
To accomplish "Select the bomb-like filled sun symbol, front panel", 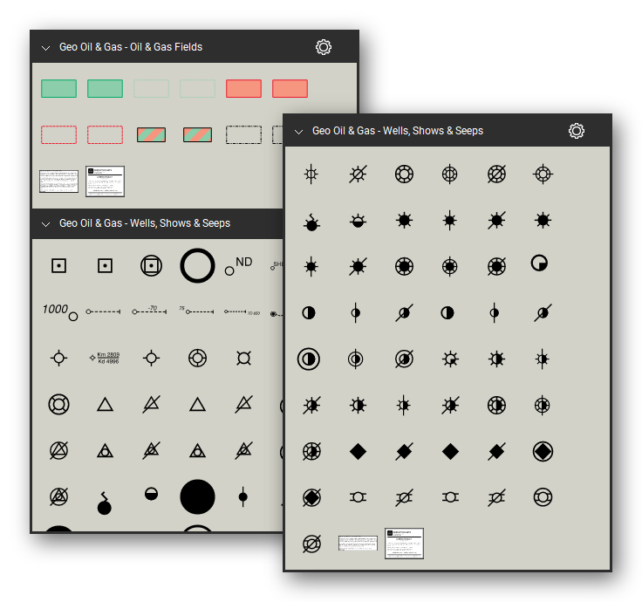I will click(x=311, y=222).
